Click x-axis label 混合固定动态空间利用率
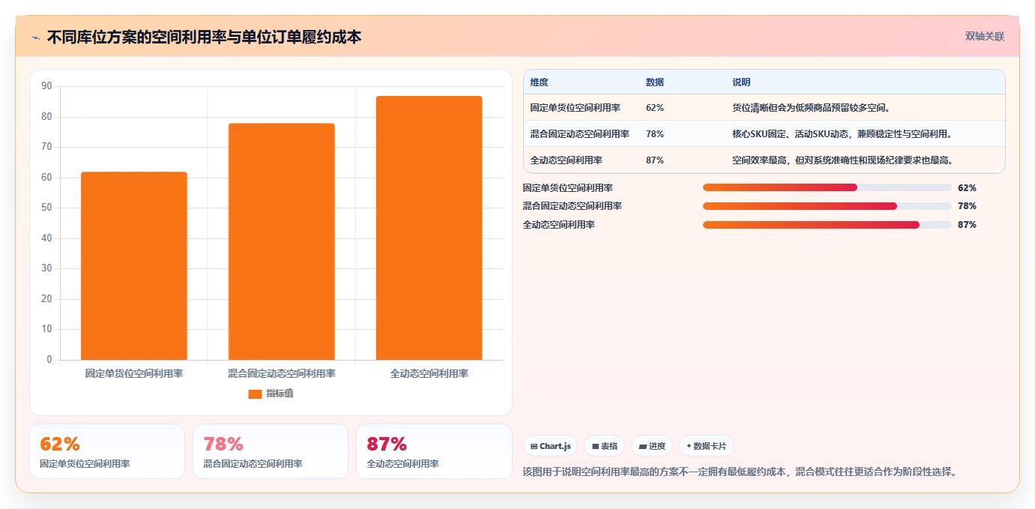Screen dimensions: 1035x509 (x=282, y=373)
